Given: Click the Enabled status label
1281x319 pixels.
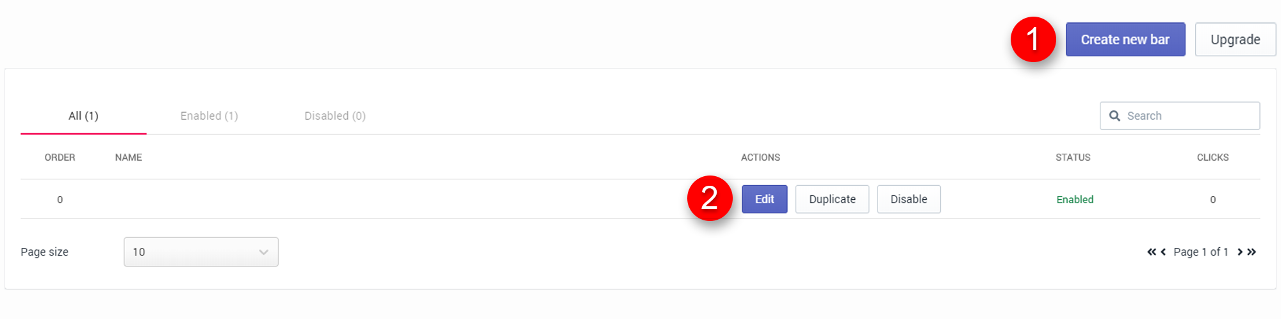Looking at the screenshot, I should (x=1075, y=200).
